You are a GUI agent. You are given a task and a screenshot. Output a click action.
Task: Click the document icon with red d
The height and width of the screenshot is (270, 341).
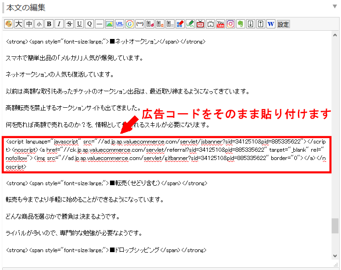pos(150,24)
